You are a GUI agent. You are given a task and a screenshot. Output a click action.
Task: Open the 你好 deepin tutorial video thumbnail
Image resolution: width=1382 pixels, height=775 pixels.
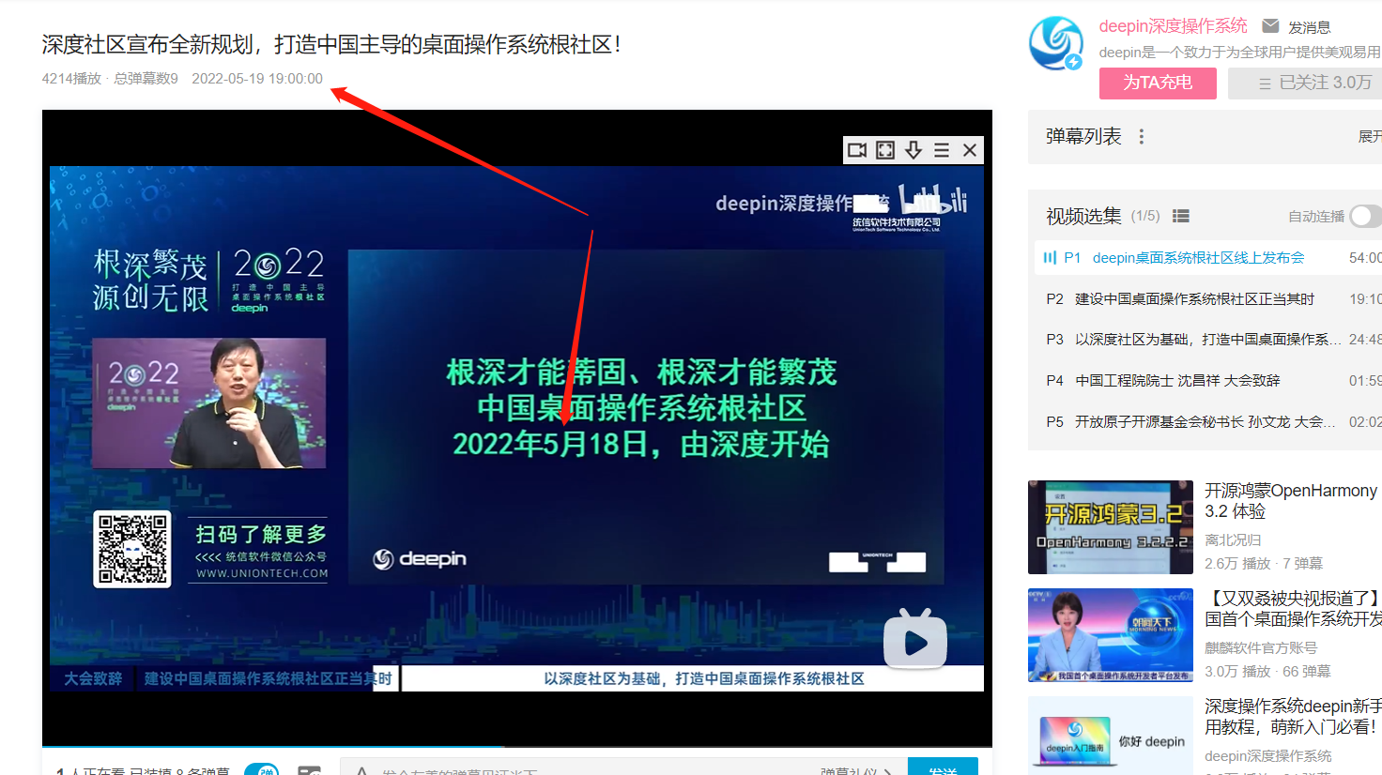(1111, 736)
